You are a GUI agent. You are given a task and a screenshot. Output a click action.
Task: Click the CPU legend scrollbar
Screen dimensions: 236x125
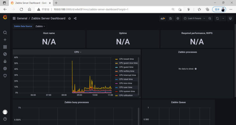pos(138,76)
